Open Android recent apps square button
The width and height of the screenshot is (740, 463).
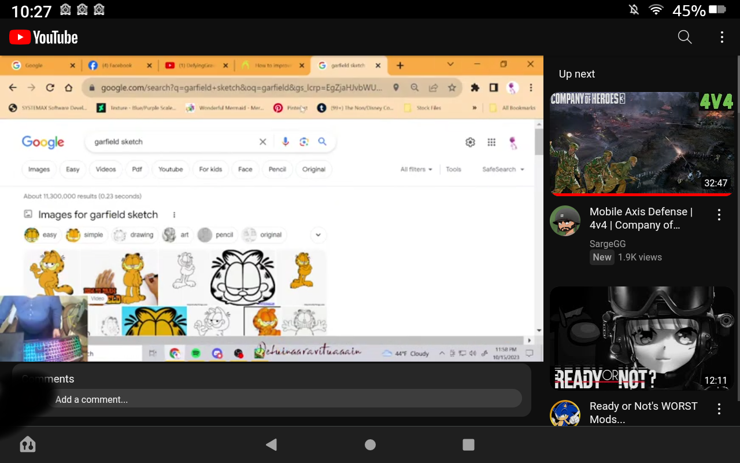(468, 444)
